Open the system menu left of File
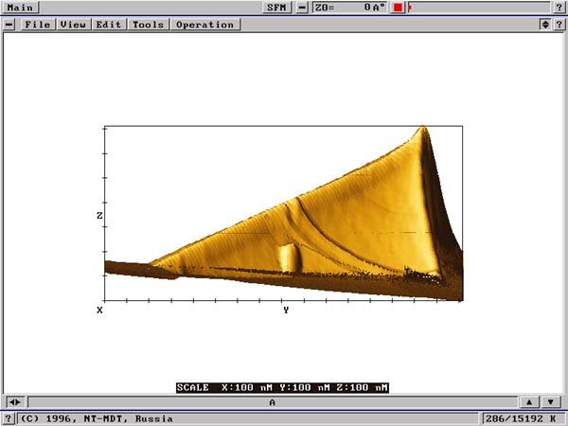Viewport: 568px width, 426px height. click(x=9, y=25)
